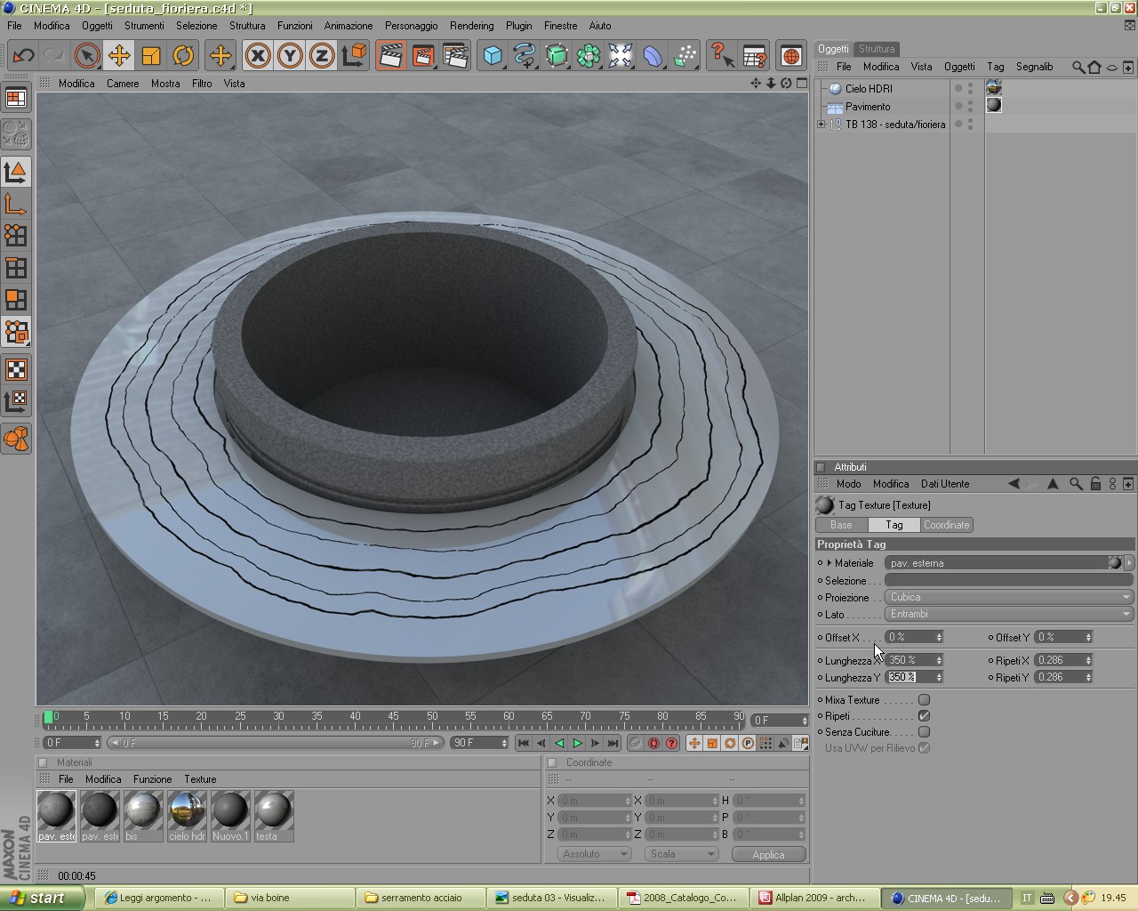This screenshot has width=1138, height=911.
Task: Select the Scale tool
Action: (151, 55)
